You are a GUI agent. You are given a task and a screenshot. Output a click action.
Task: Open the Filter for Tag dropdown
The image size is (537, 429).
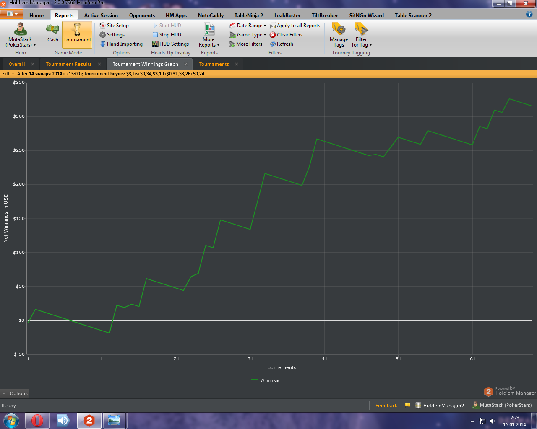coord(362,35)
